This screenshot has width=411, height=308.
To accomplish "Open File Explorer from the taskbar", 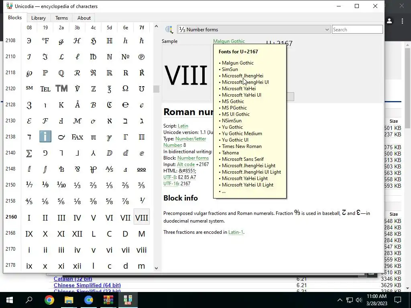I will click(69, 300).
